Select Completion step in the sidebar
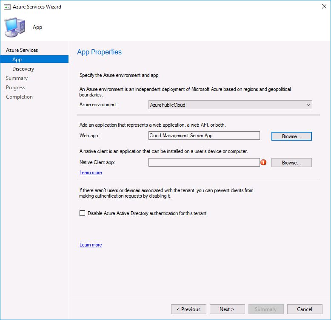The height and width of the screenshot is (320, 331). point(20,97)
